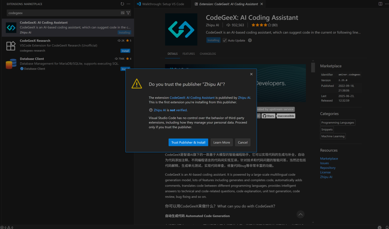Open the Marketplace resource link
Image resolution: width=389 pixels, height=229 pixels.
point(329,158)
